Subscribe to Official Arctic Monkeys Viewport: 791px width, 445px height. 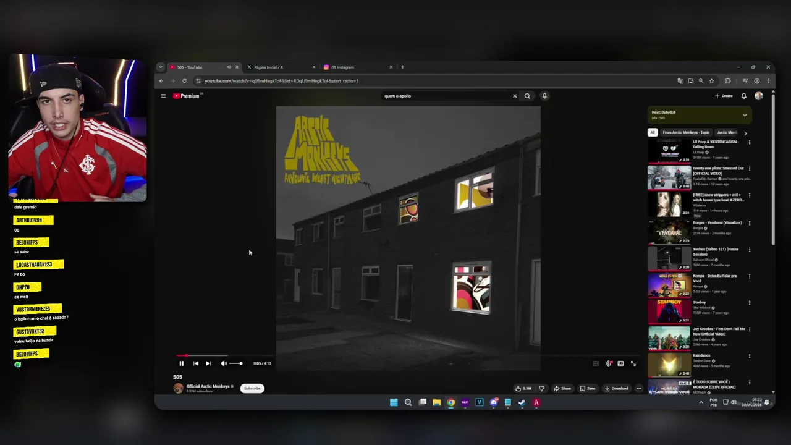pyautogui.click(x=252, y=388)
